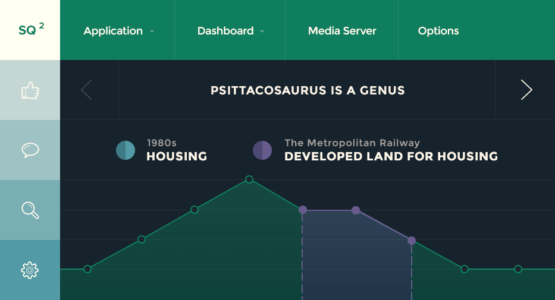Open the Media Server menu item

342,31
